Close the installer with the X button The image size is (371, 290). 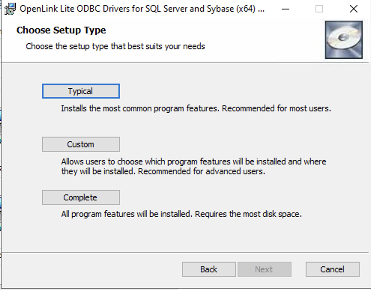[x=353, y=8]
